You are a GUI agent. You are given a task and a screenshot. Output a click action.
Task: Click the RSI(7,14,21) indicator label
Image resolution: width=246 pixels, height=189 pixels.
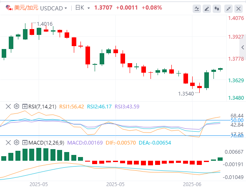tap(42, 107)
